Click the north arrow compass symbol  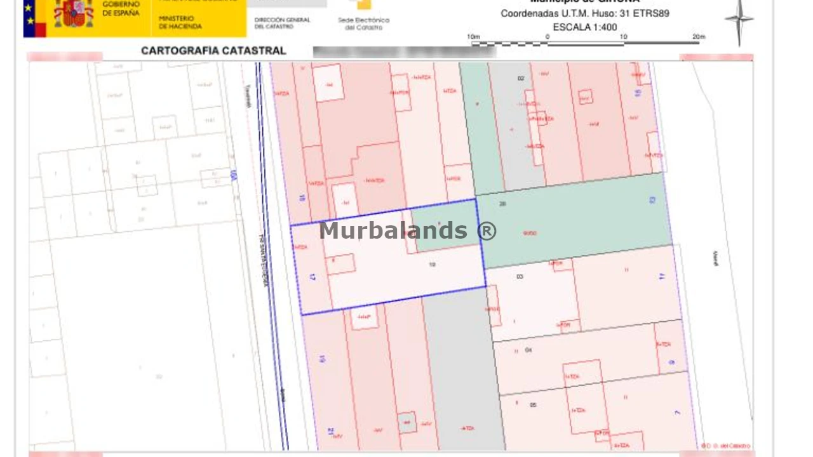click(x=739, y=21)
